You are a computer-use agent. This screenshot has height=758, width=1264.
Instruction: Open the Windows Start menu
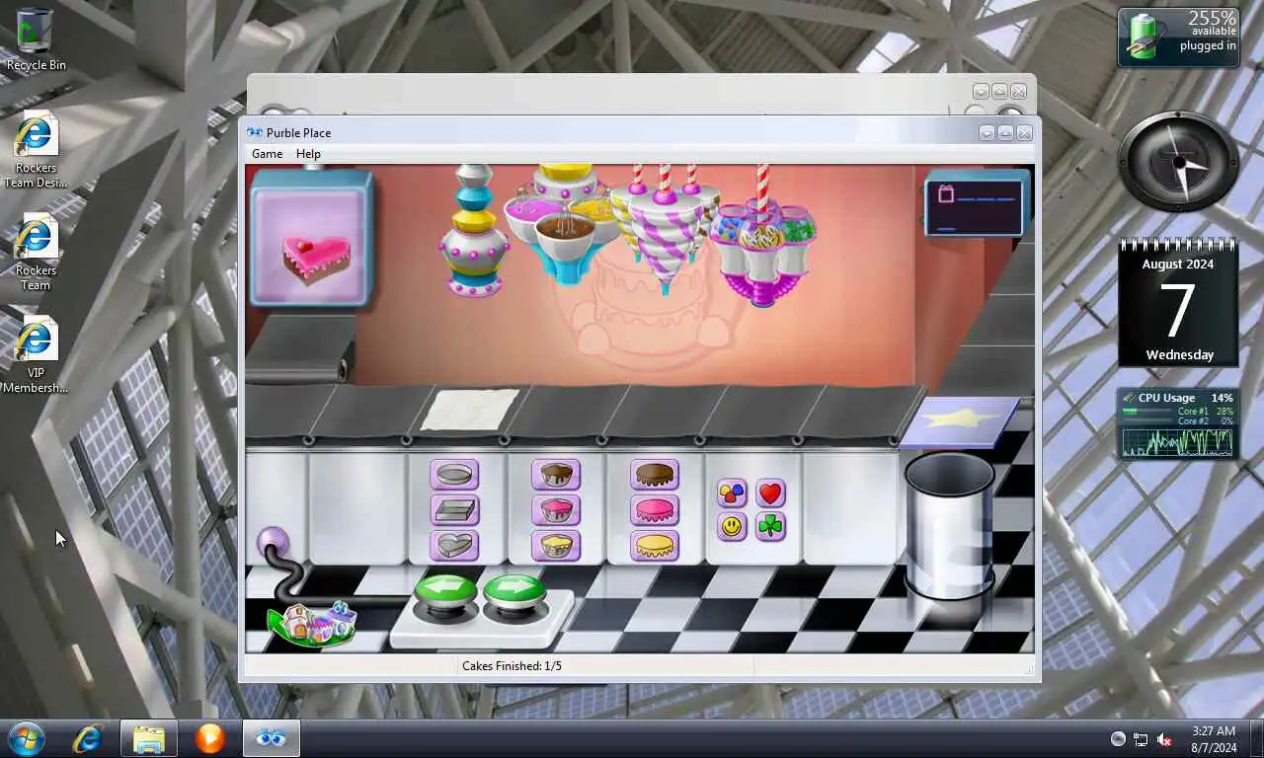[27, 738]
